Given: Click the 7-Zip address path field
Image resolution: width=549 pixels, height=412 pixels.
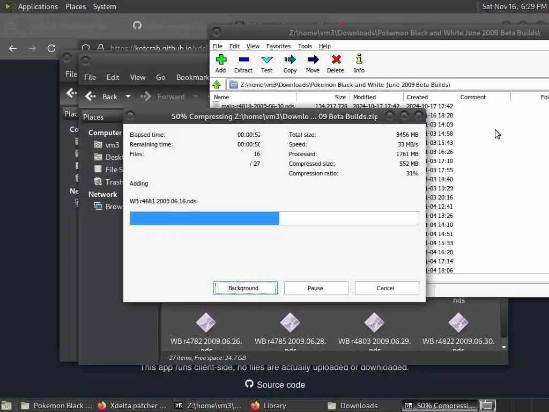Looking at the screenshot, I should pyautogui.click(x=389, y=85).
